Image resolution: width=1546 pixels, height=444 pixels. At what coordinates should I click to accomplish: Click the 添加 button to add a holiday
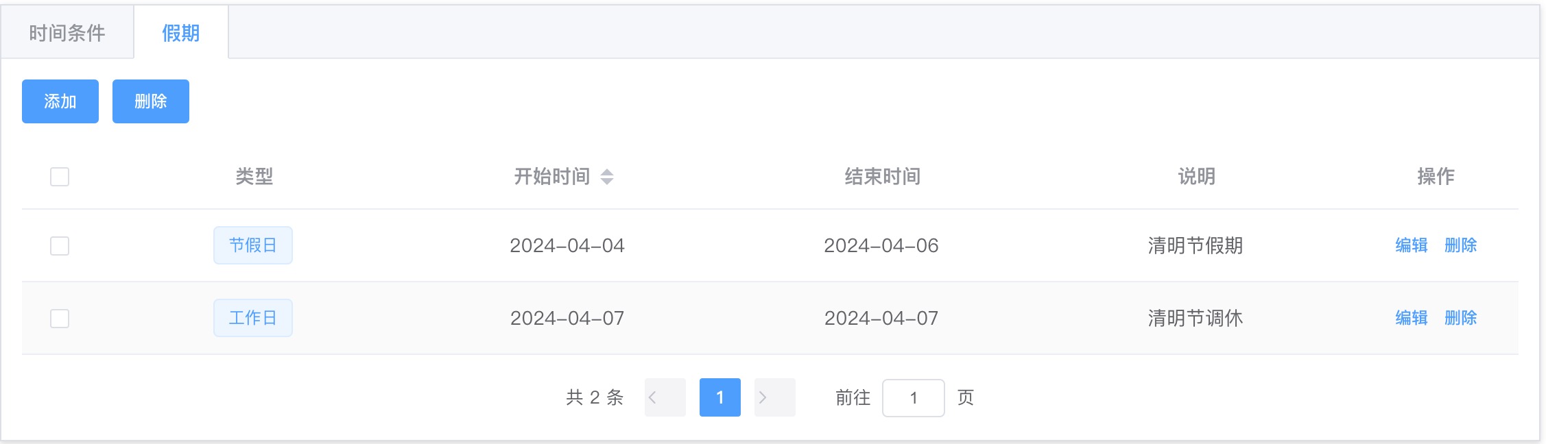click(x=60, y=101)
